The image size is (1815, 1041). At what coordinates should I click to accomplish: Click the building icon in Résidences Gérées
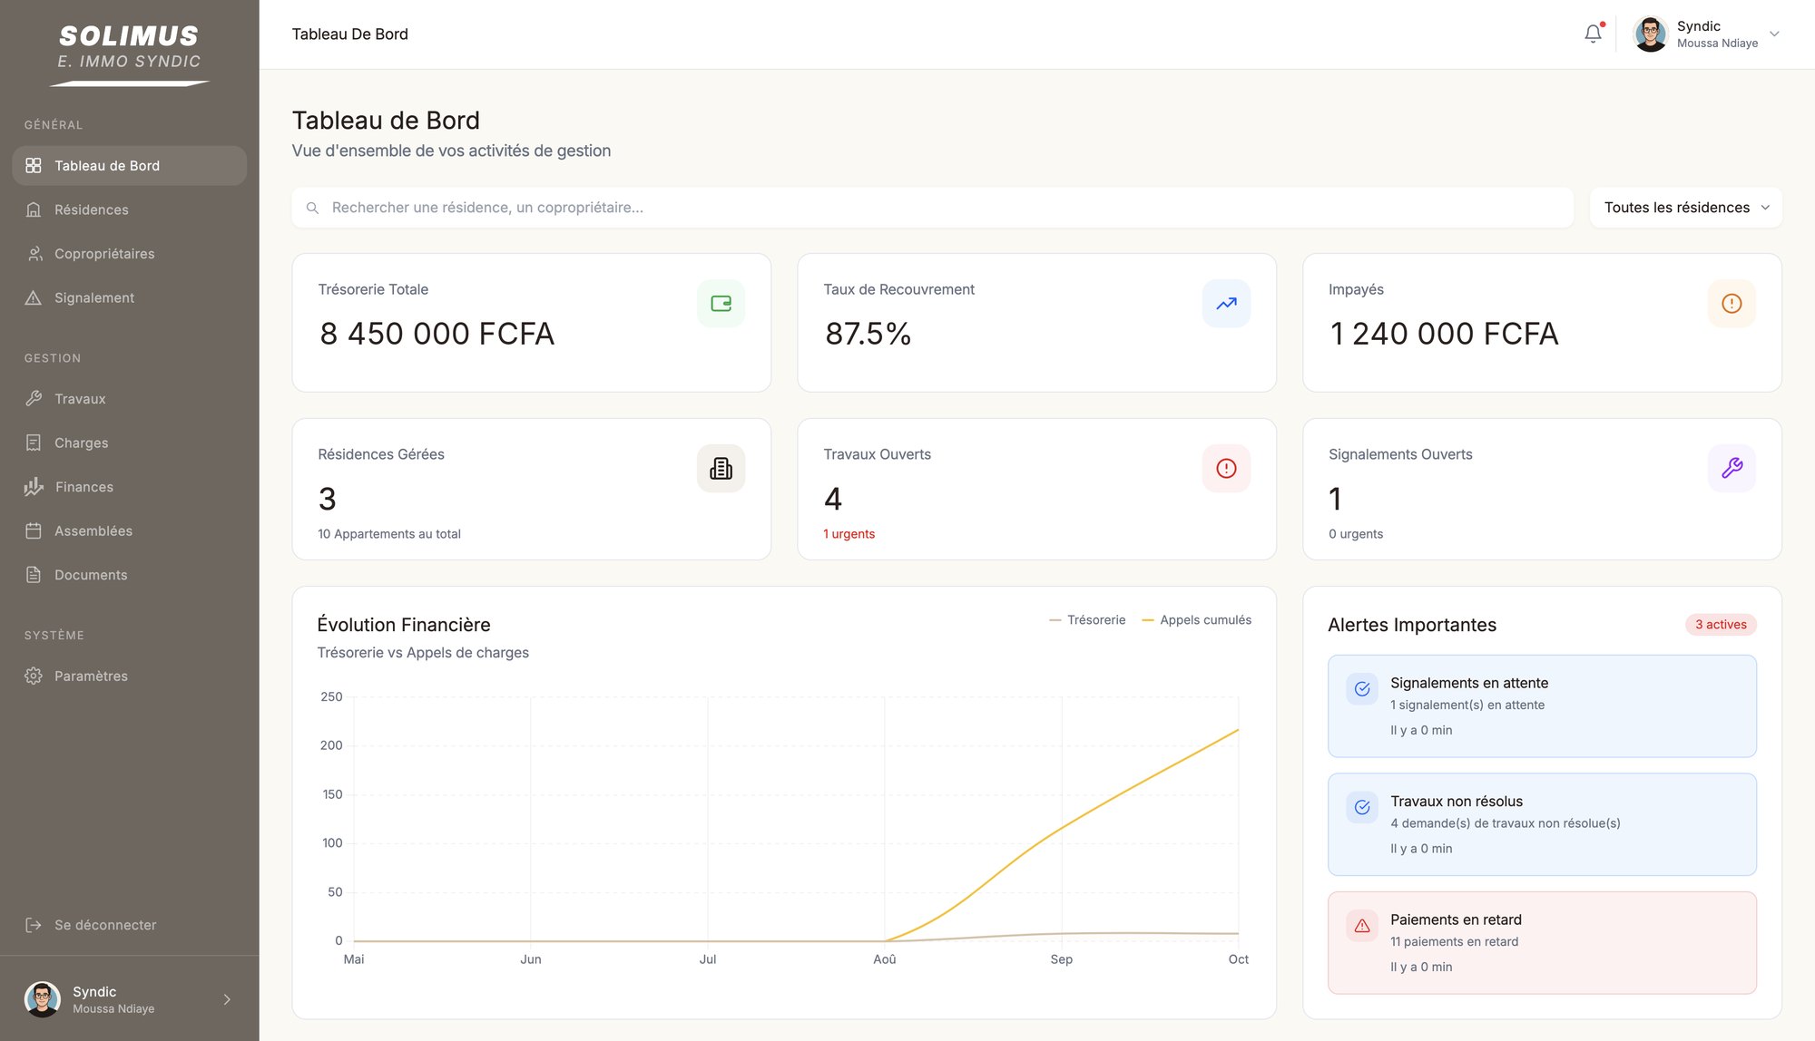(721, 469)
